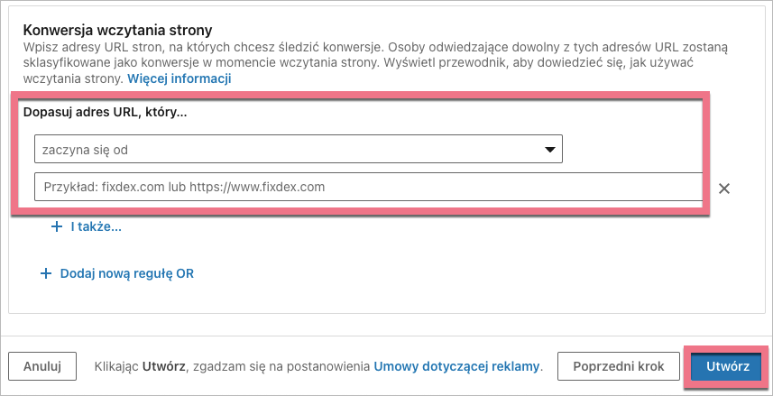
Task: Click the plus icon beside "I także..."
Action: [56, 227]
